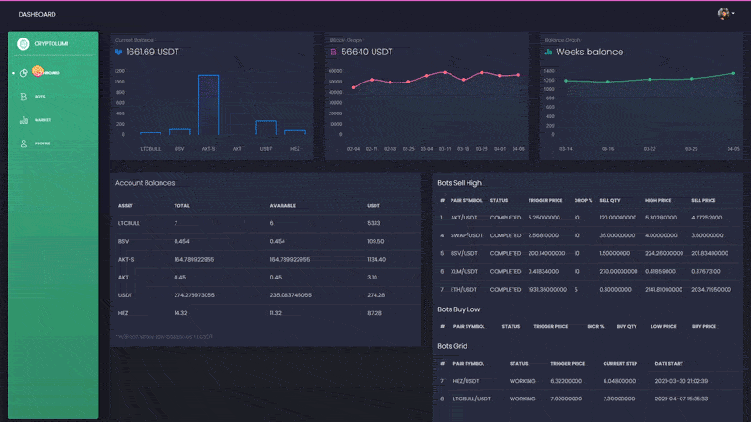Go to the Market sidebar menu item

(42, 120)
